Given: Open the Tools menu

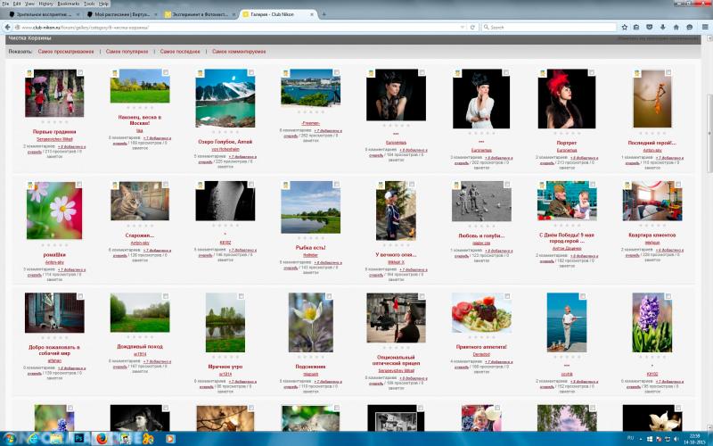Looking at the screenshot, I should click(89, 4).
